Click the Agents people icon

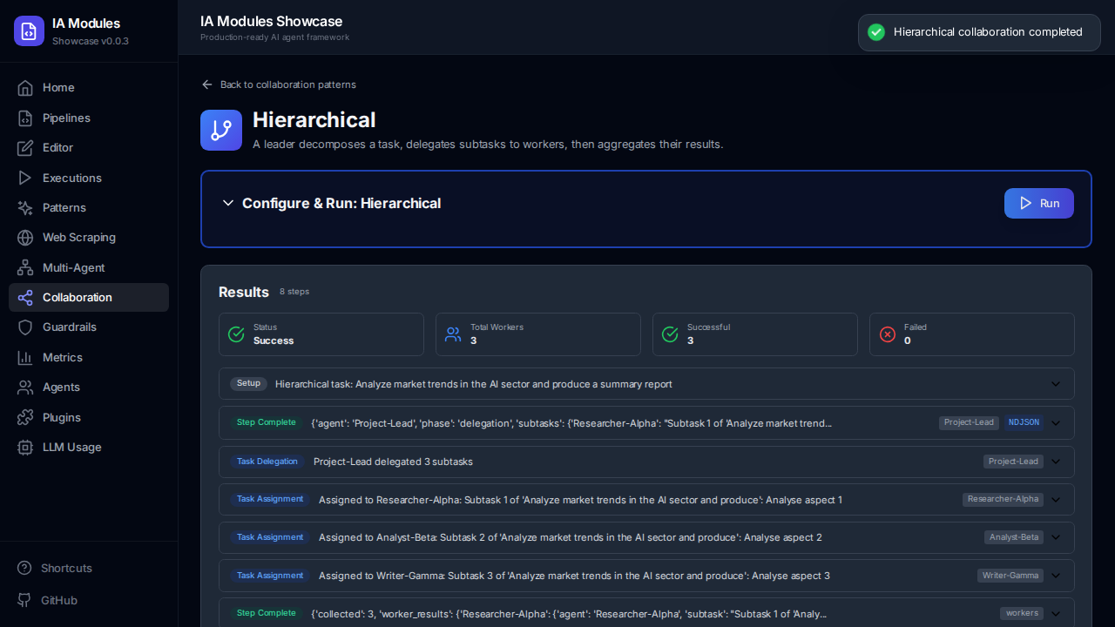point(26,387)
